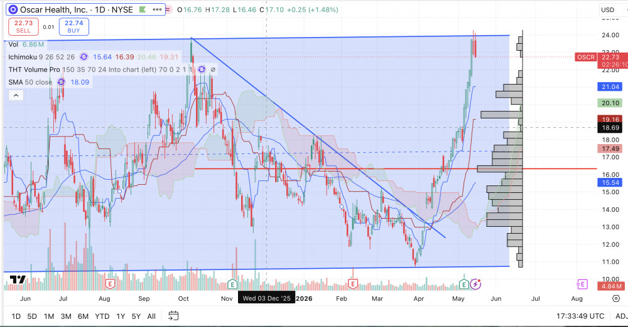
Task: Toggle the ADJ adjusted-data option
Action: (x=621, y=316)
